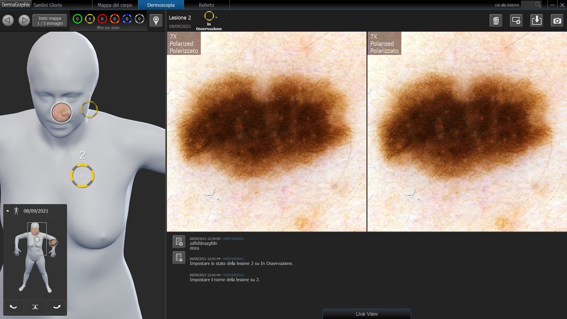Toggle the yellow status filter showing 4
The width and height of the screenshot is (567, 319).
tap(90, 19)
